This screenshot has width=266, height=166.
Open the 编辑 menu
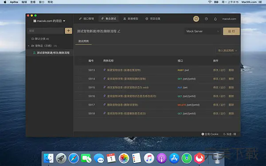pos(24,2)
